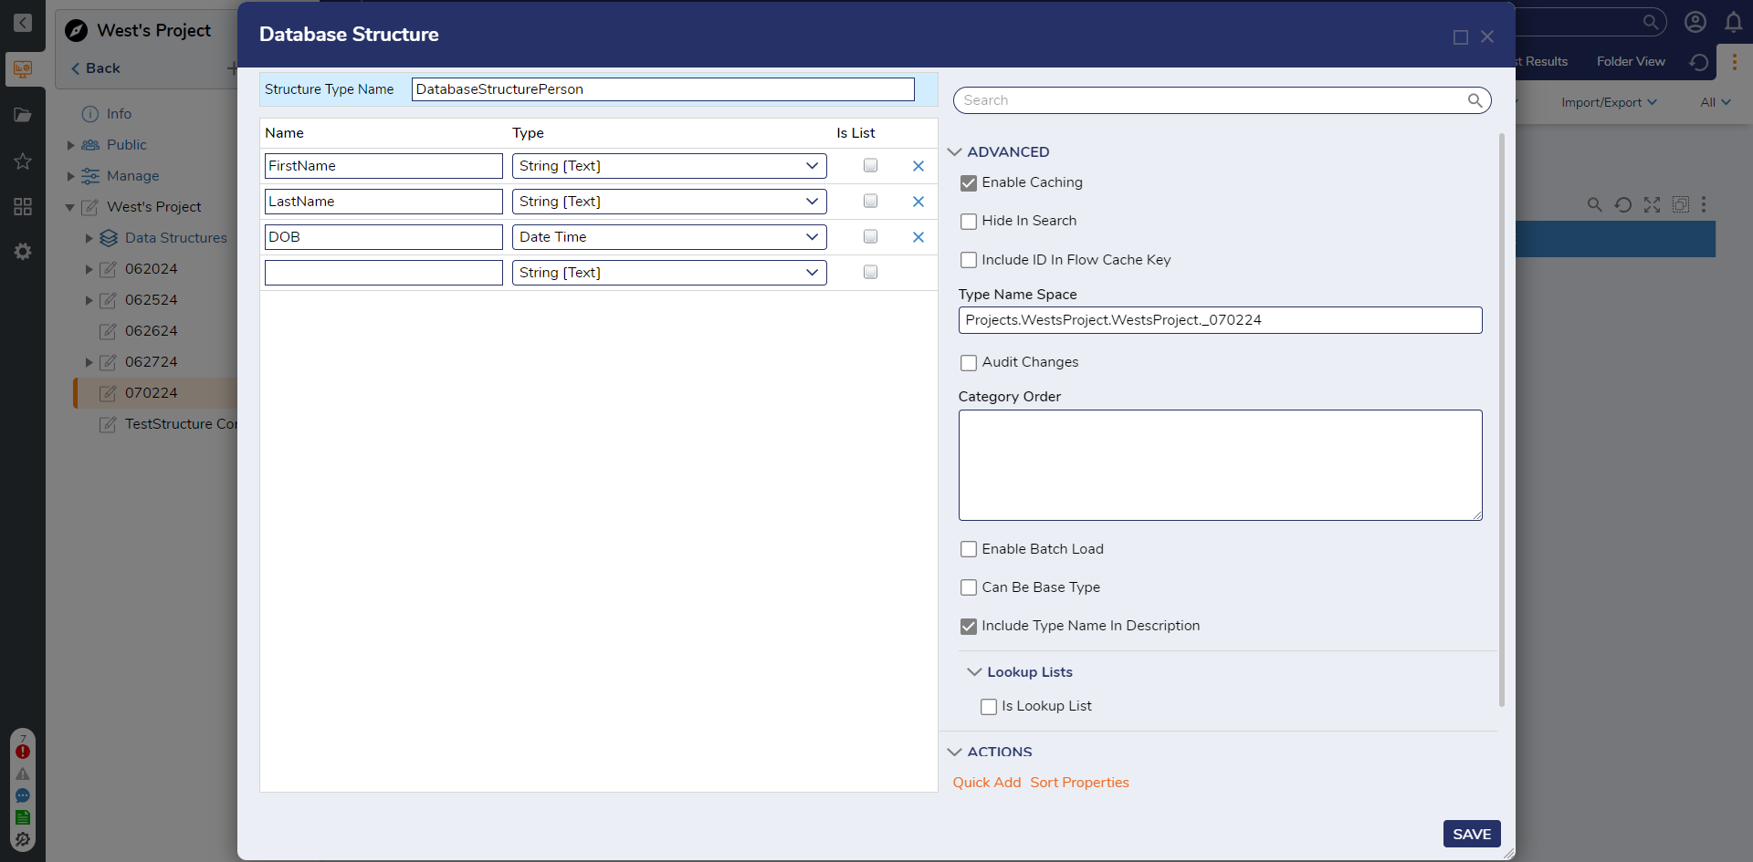Image resolution: width=1753 pixels, height=862 pixels.
Task: Click the Sort Properties link
Action: [1079, 783]
